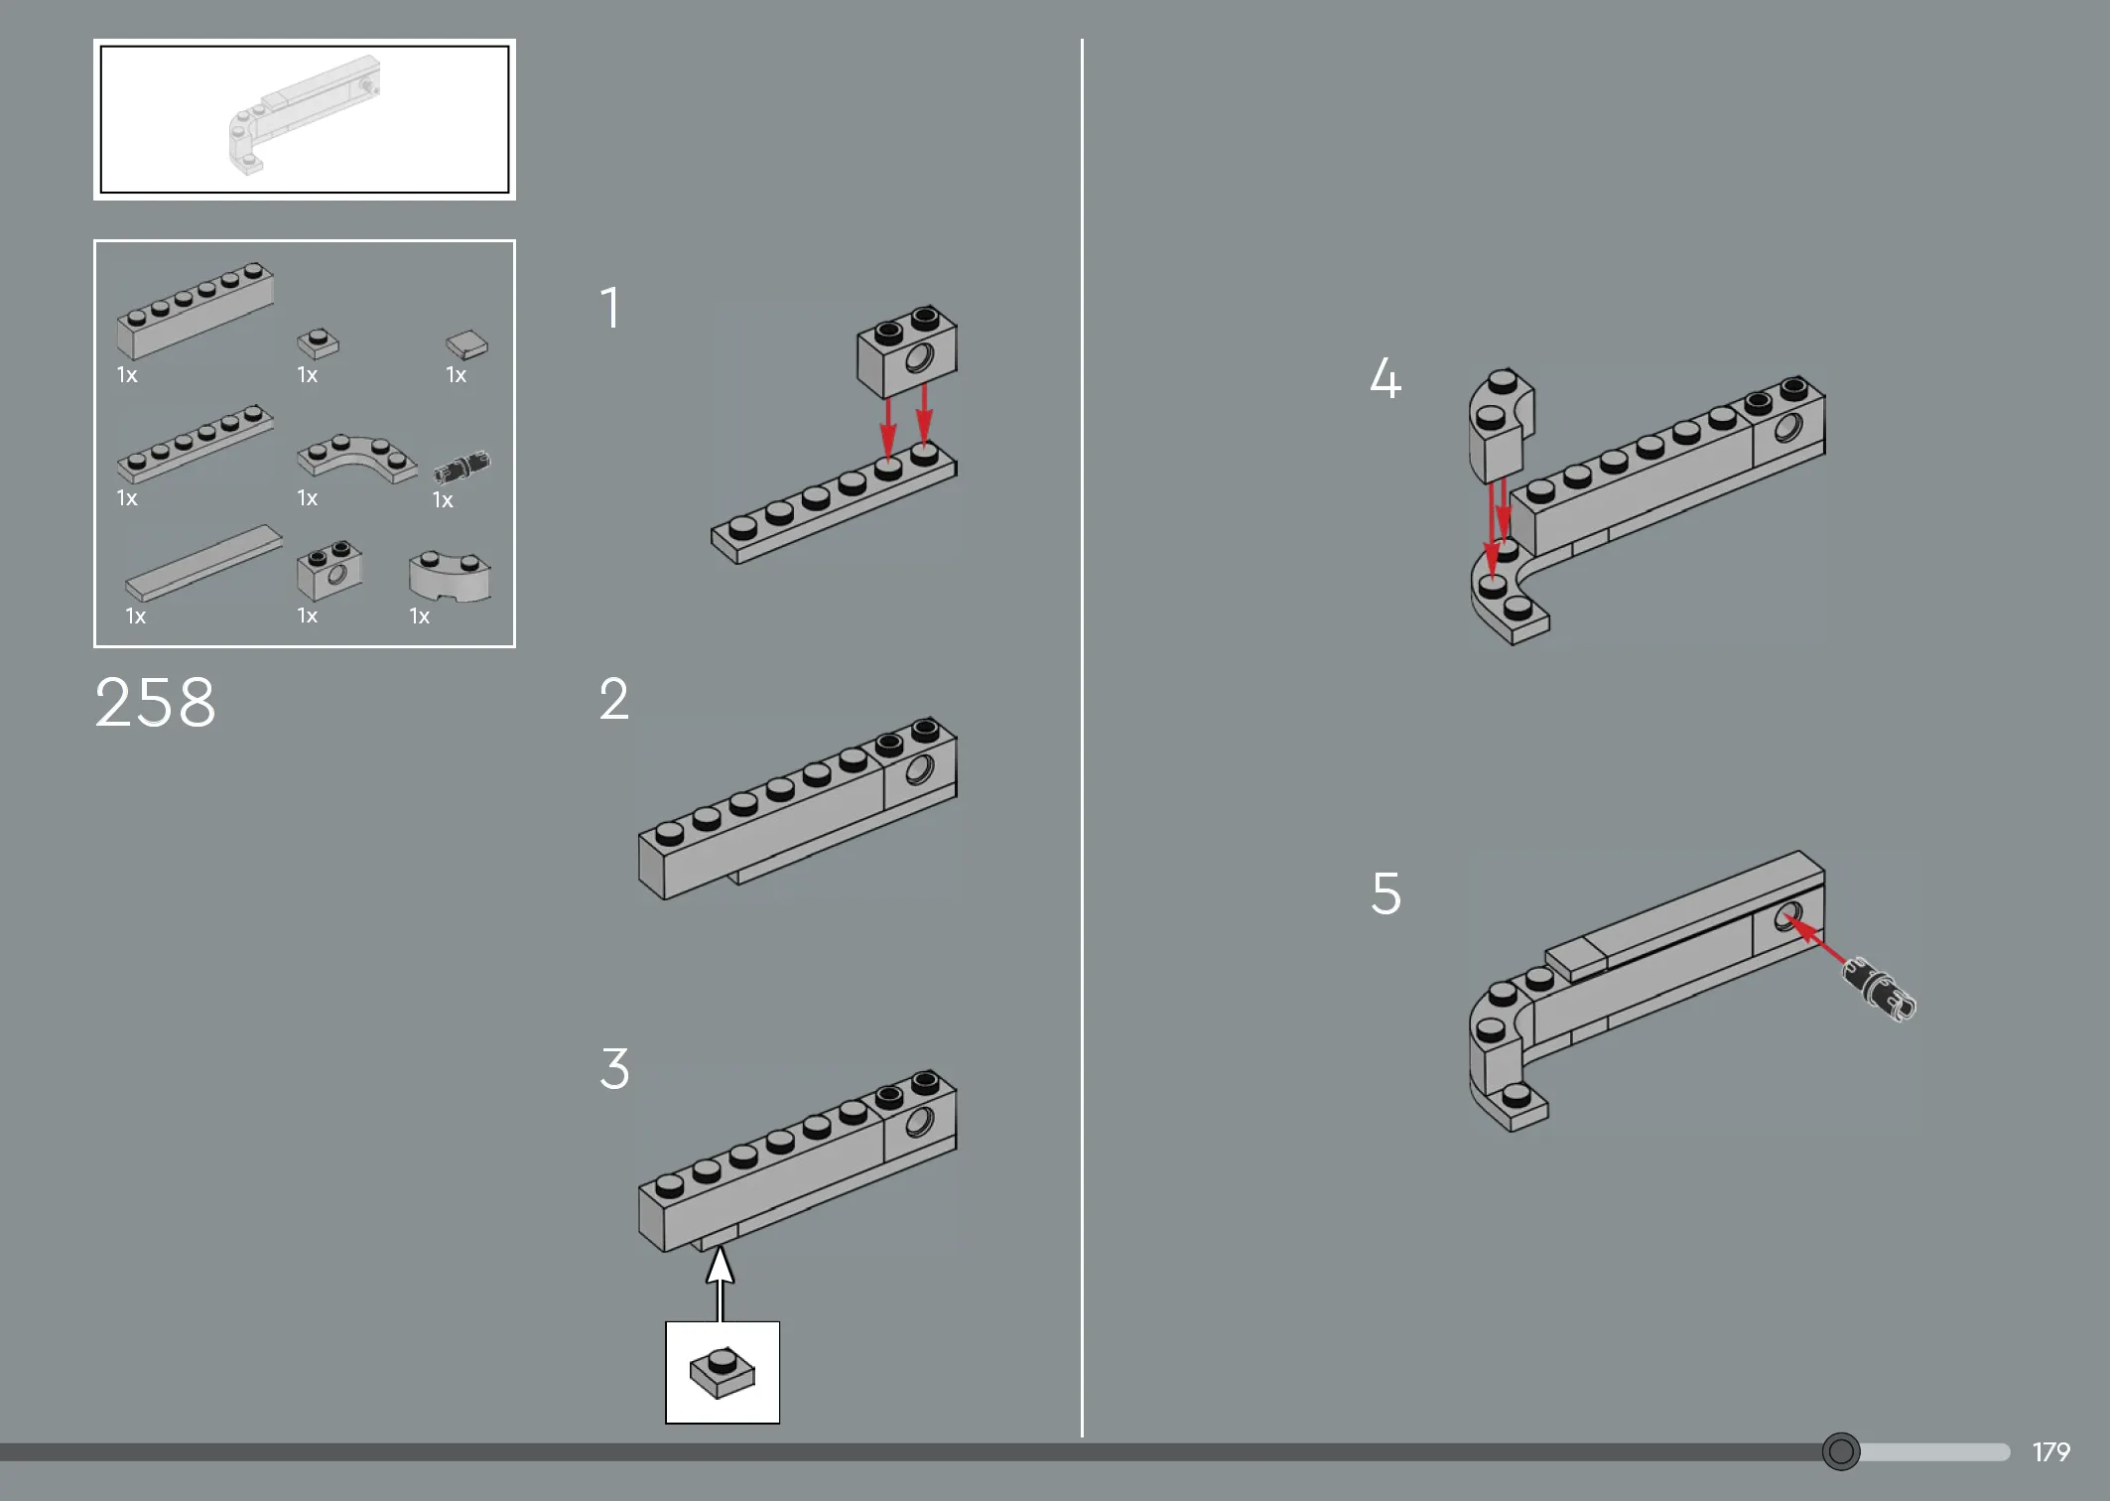
Task: Click the smooth 1x1 tile part icon
Action: pos(466,344)
